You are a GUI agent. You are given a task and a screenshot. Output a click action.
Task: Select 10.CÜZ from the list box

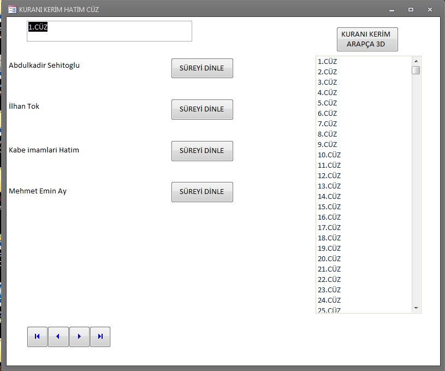(x=329, y=155)
